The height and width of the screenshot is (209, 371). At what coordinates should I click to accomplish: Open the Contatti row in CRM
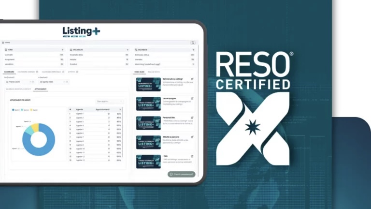[x=34, y=55]
